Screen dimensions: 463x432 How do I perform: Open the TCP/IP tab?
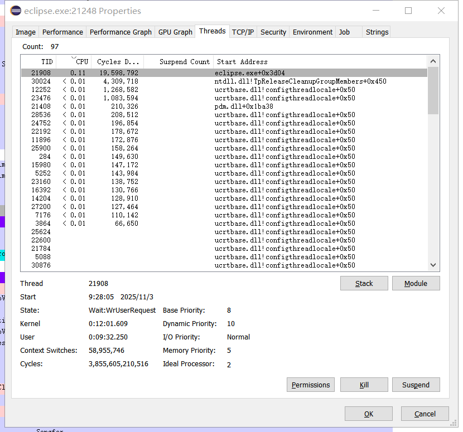[243, 32]
